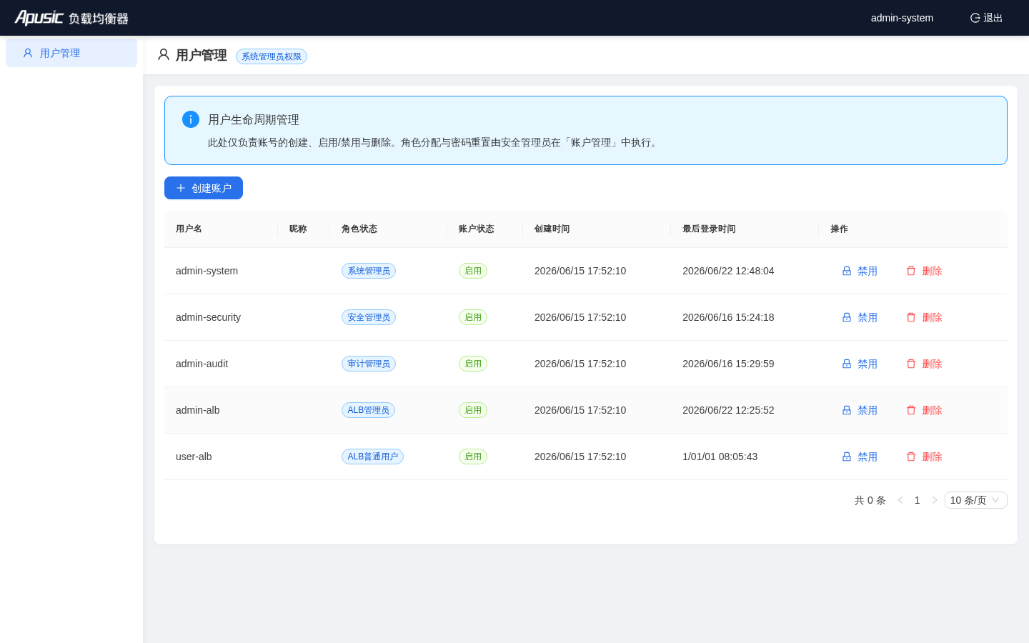The image size is (1029, 643).
Task: Open 用户管理 in the sidebar
Action: (x=71, y=53)
